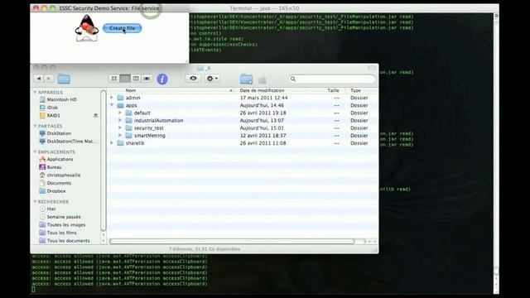Click the Finder search field
This screenshot has width=530, height=298.
[332, 79]
